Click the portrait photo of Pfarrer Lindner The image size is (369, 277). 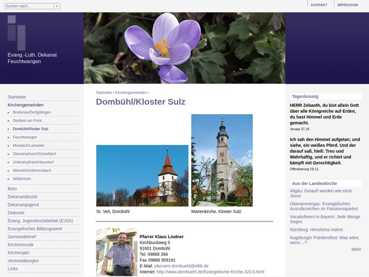click(117, 252)
